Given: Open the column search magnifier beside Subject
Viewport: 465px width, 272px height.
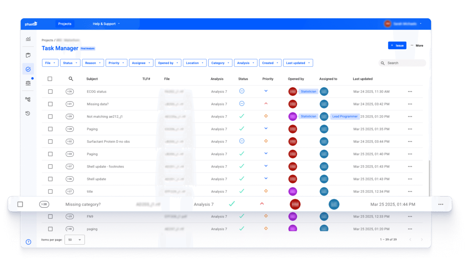Looking at the screenshot, I should [x=71, y=79].
